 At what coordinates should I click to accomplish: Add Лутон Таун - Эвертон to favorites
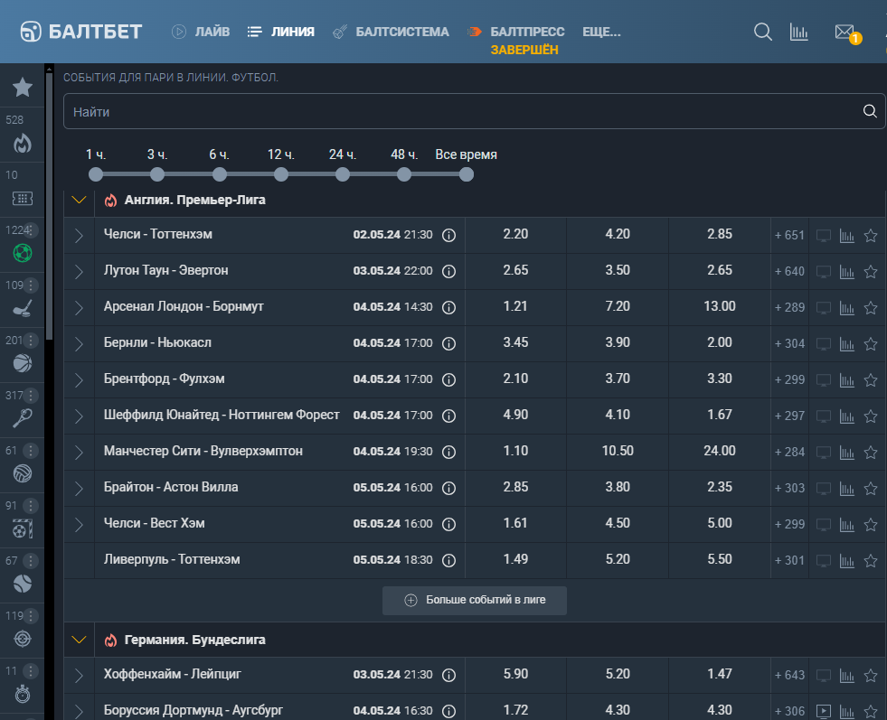[871, 271]
